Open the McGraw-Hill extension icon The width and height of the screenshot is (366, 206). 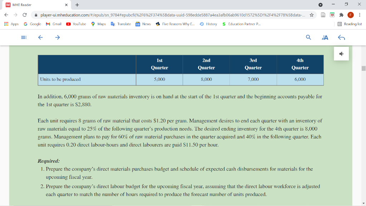[332, 15]
